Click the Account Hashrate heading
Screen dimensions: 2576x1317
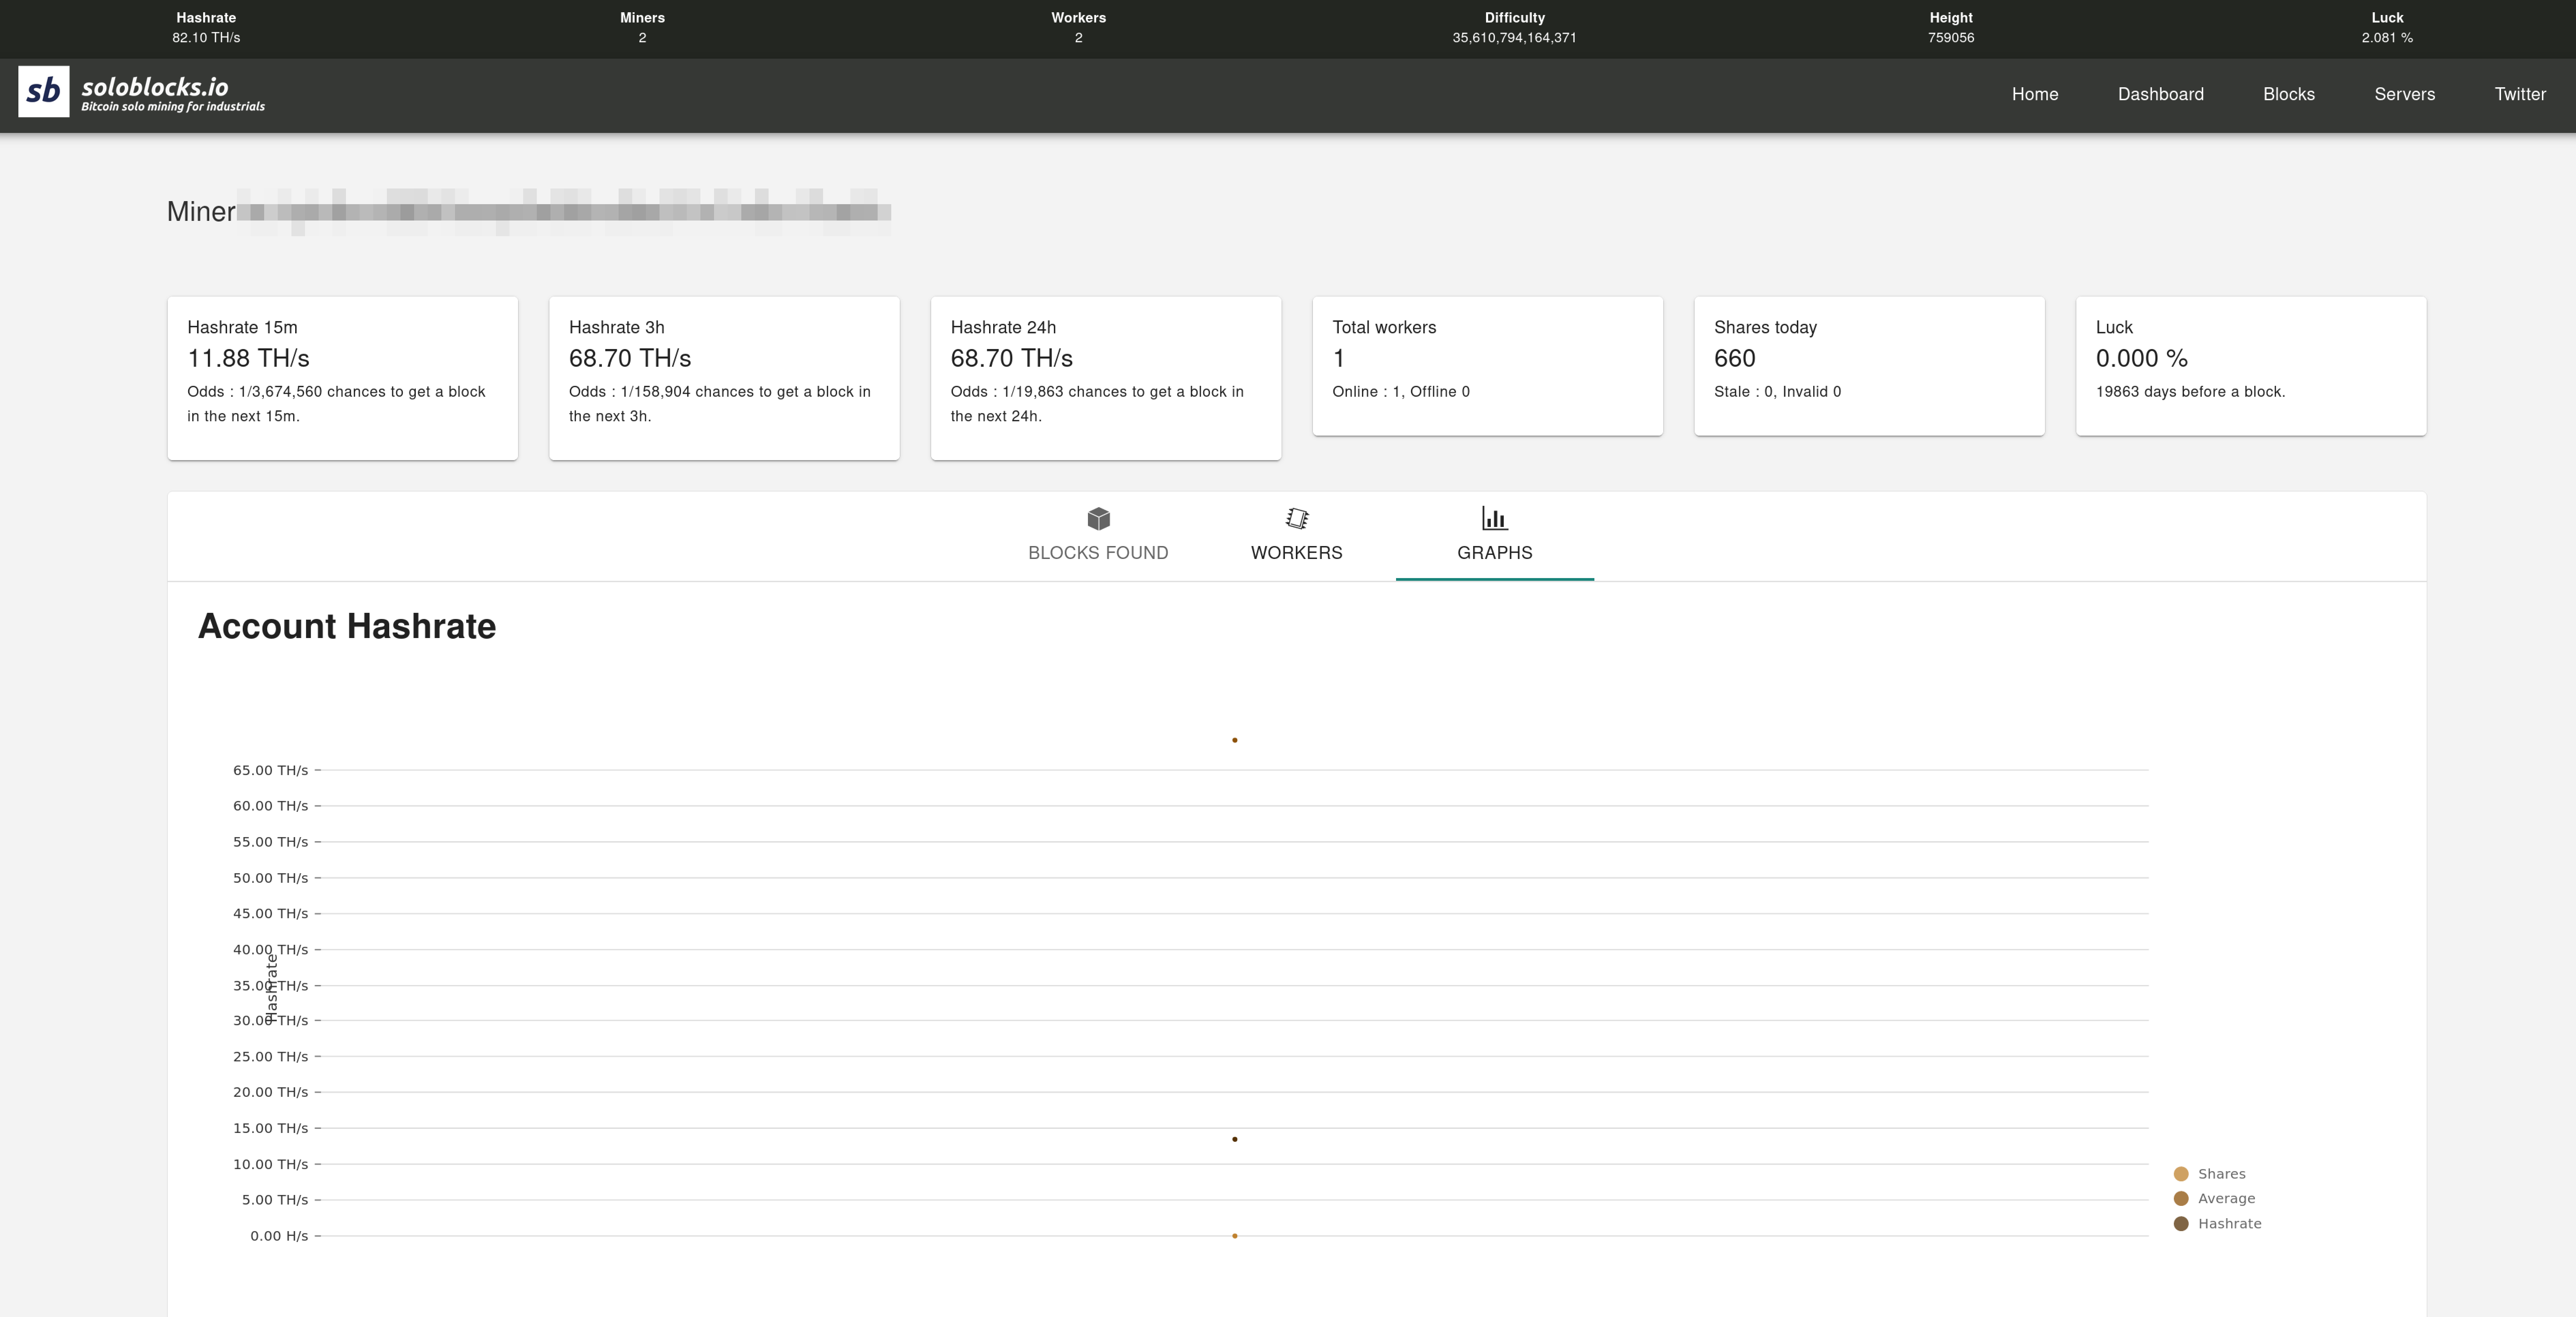(x=347, y=626)
